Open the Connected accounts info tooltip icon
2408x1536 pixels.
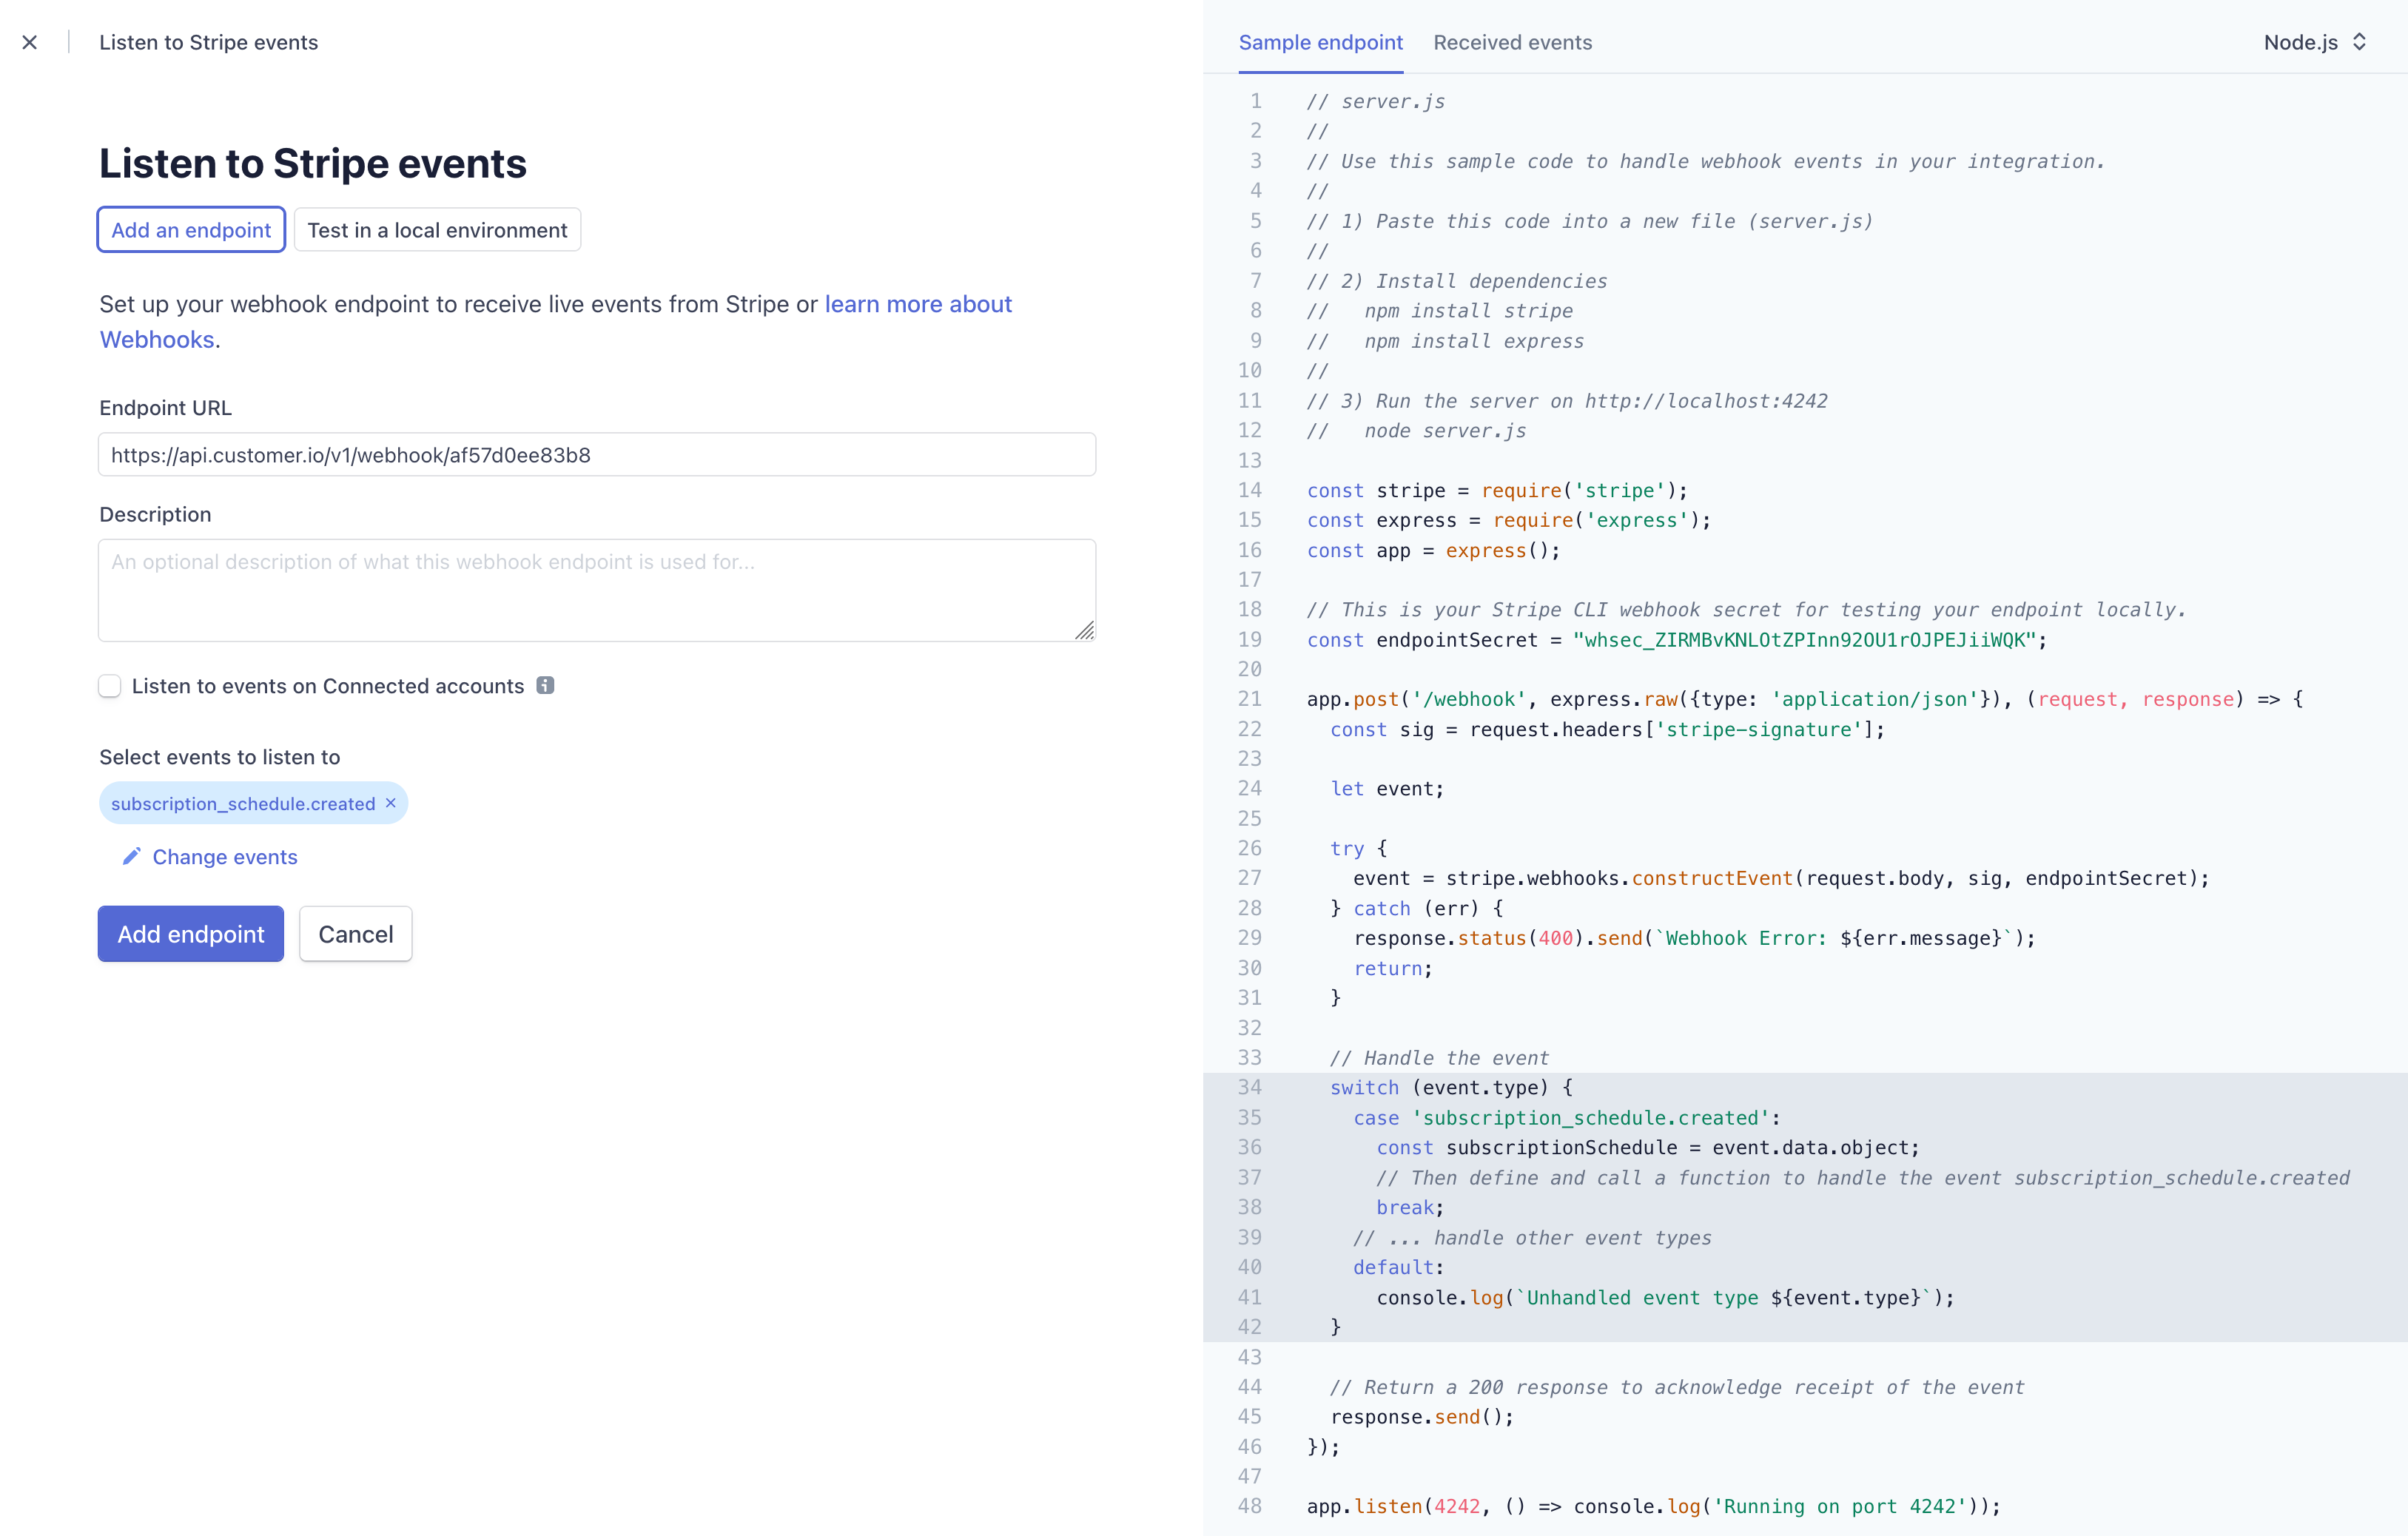[x=545, y=685]
